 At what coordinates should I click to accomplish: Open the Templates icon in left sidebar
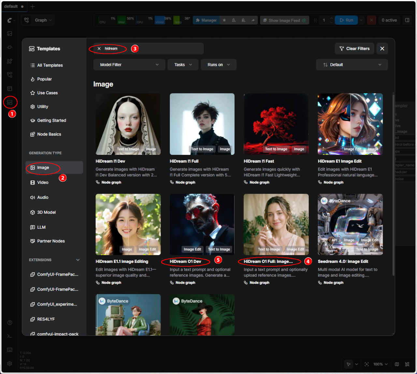[x=10, y=102]
